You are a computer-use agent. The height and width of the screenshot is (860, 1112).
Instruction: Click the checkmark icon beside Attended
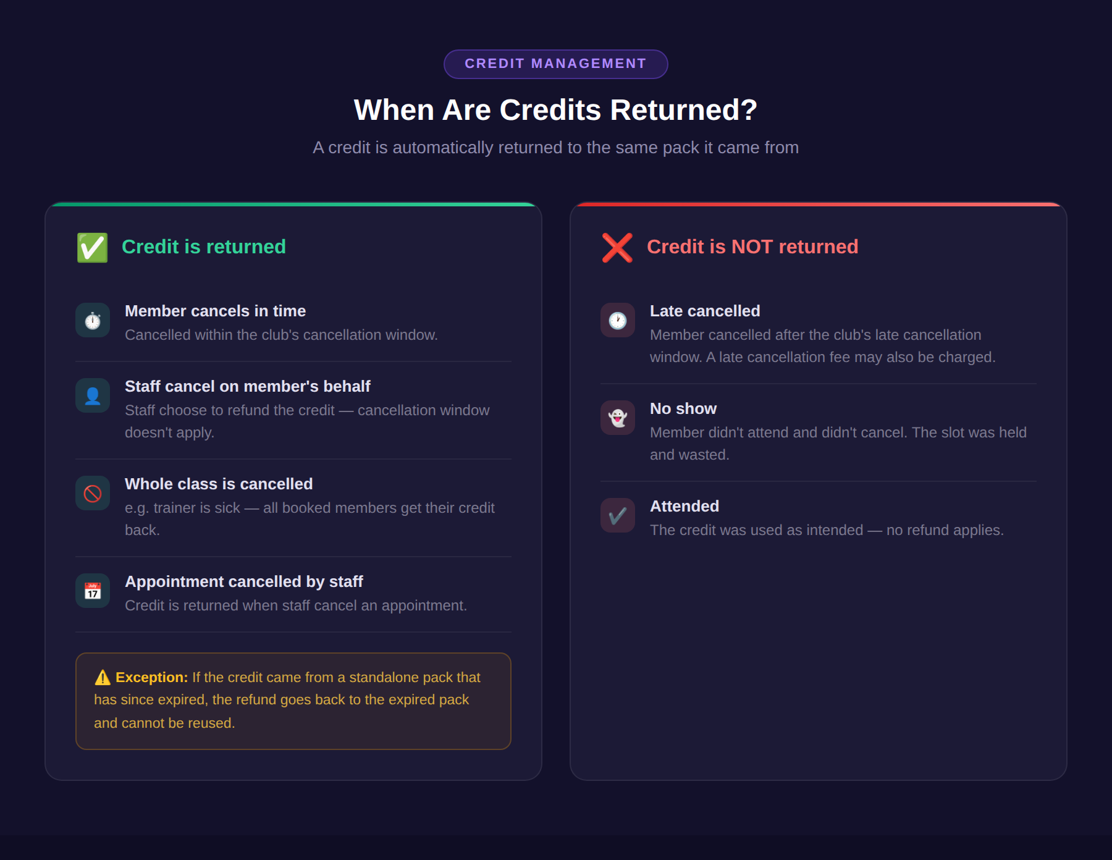coord(618,515)
